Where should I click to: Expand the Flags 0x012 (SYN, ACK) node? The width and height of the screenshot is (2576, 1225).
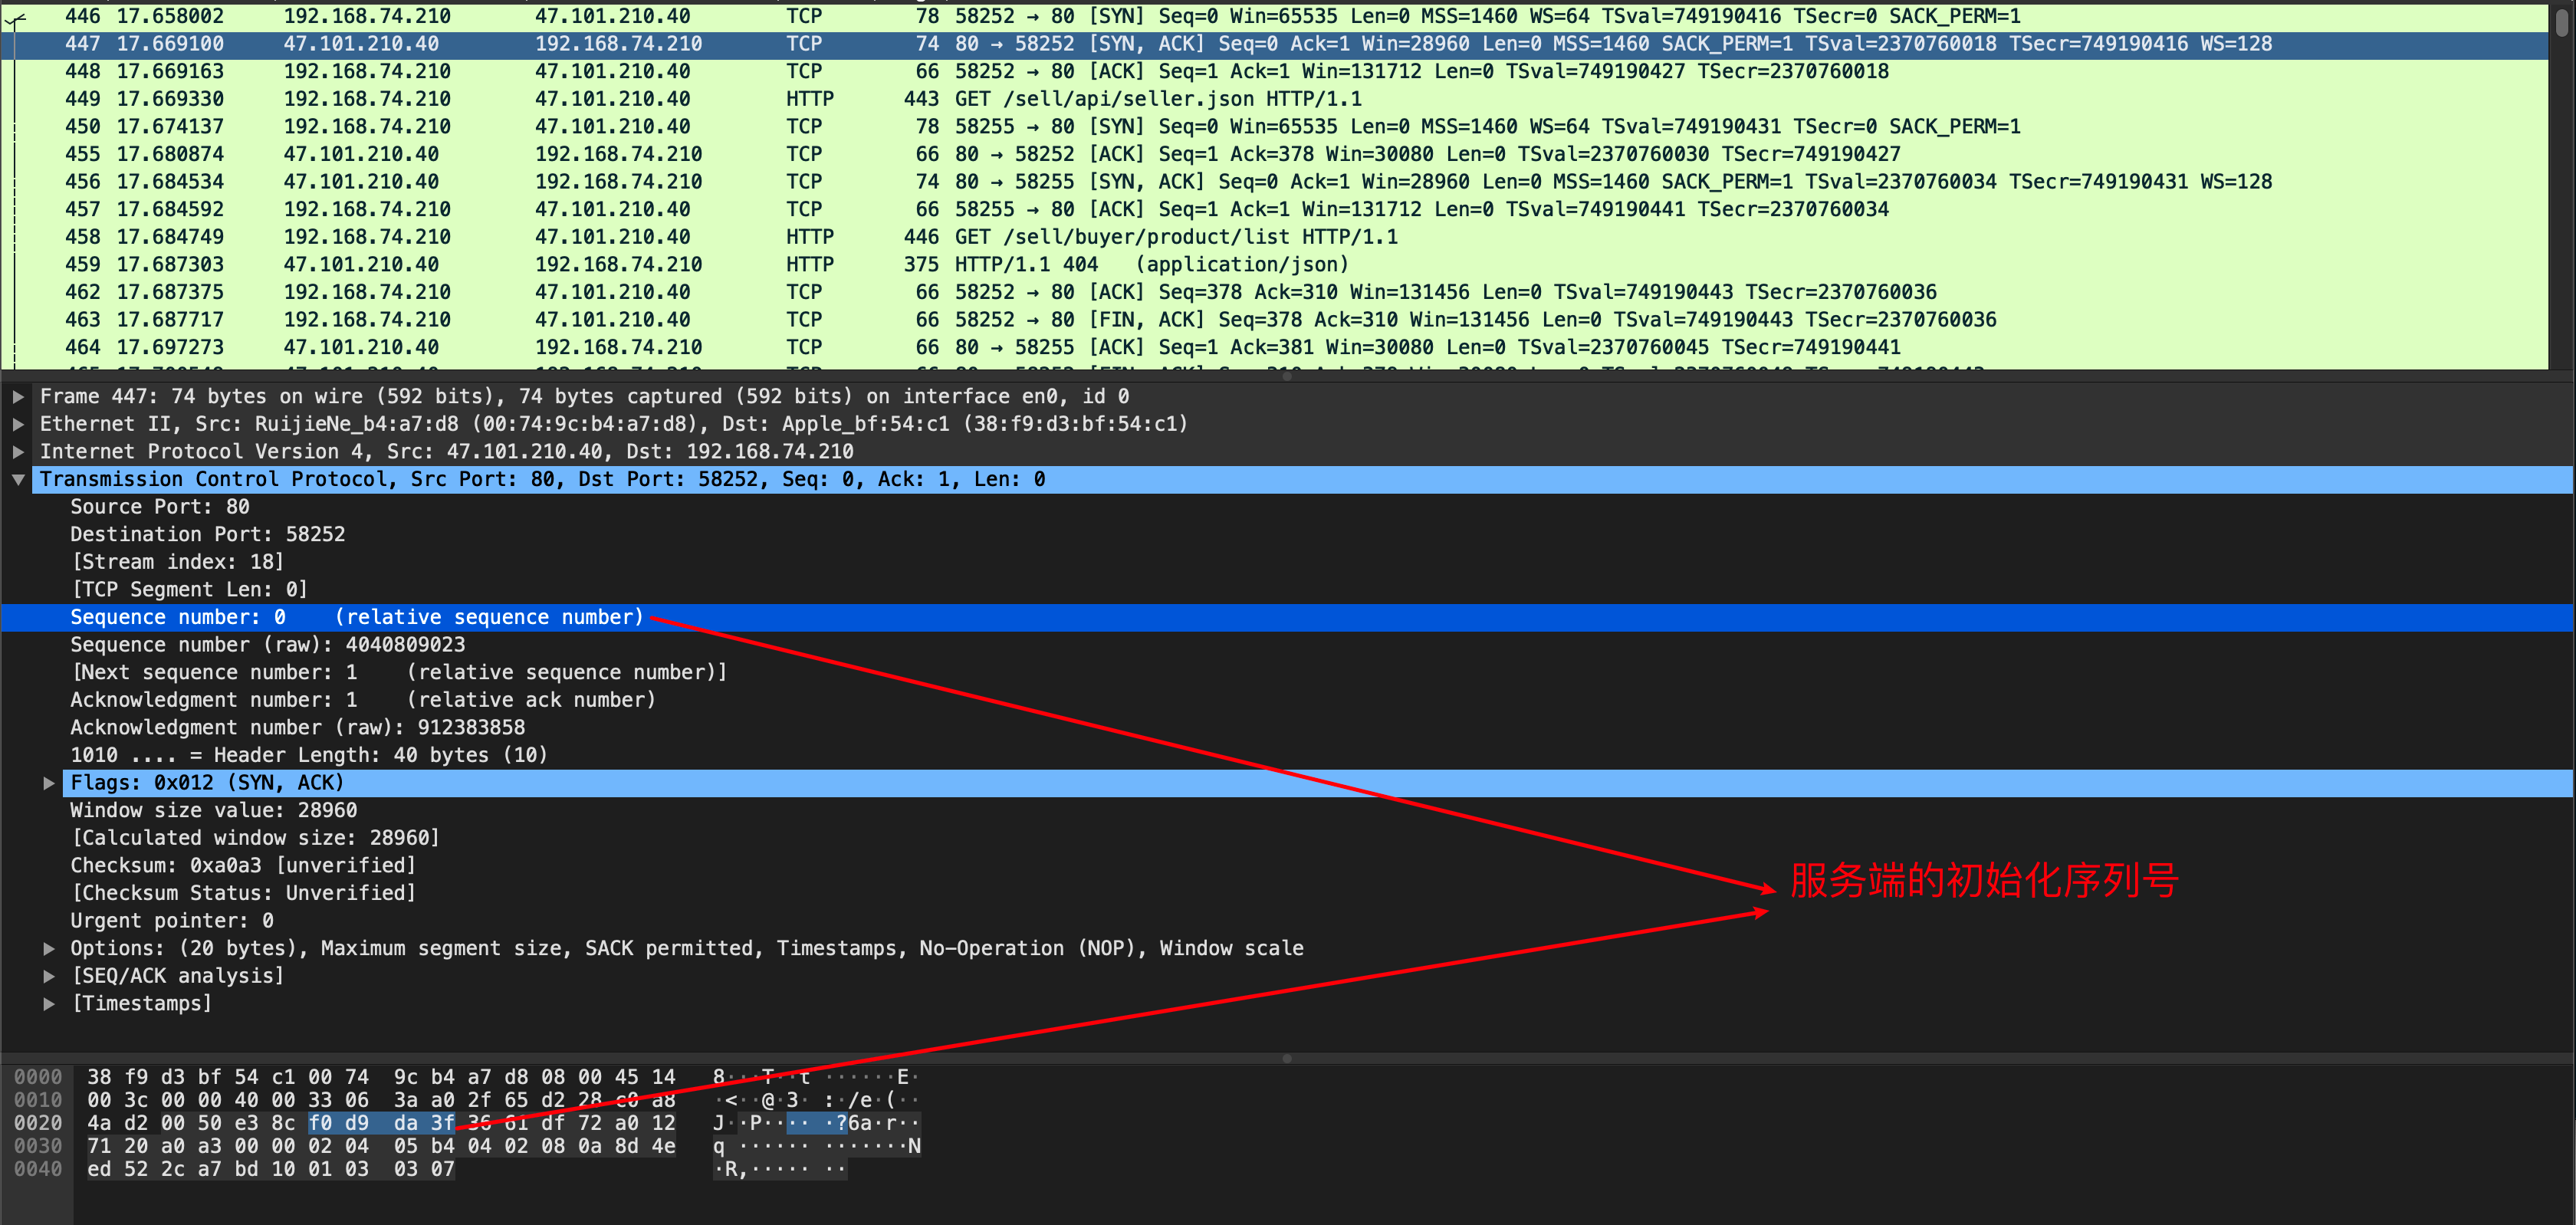[x=48, y=783]
